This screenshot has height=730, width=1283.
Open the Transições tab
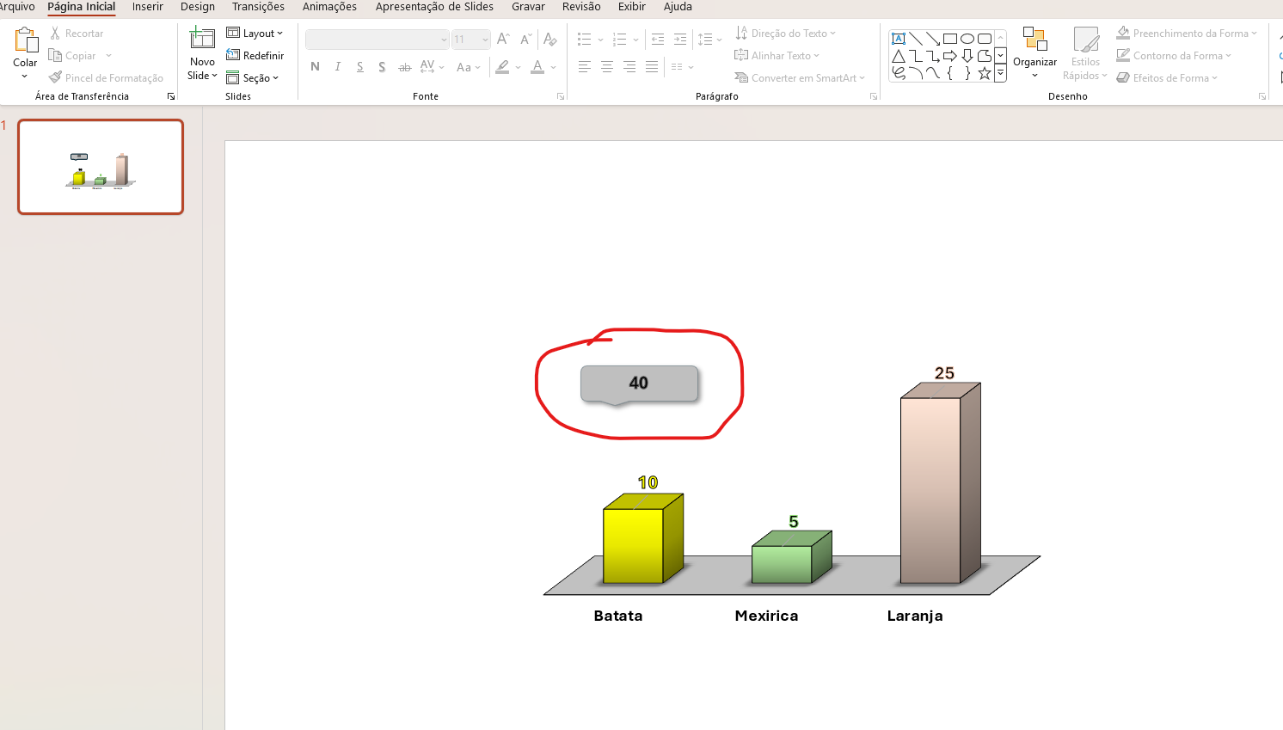(x=258, y=7)
